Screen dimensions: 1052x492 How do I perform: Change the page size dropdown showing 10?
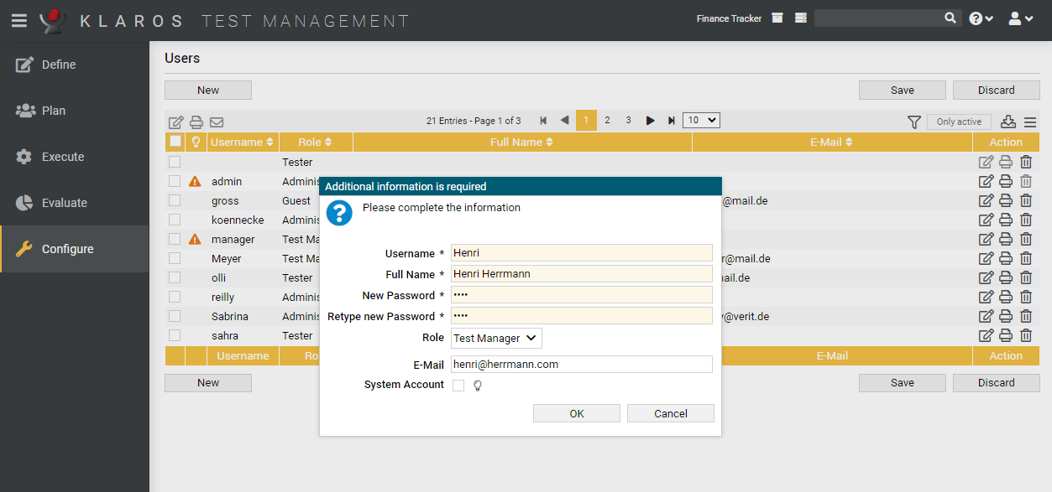701,120
